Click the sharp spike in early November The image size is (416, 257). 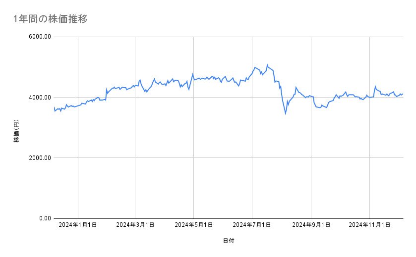tap(375, 86)
